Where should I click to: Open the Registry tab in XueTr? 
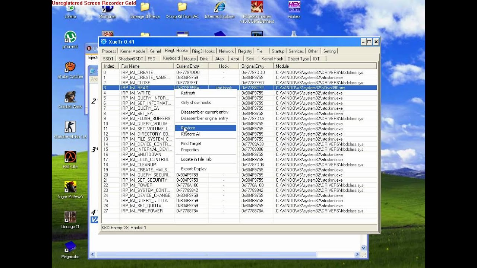pos(245,51)
